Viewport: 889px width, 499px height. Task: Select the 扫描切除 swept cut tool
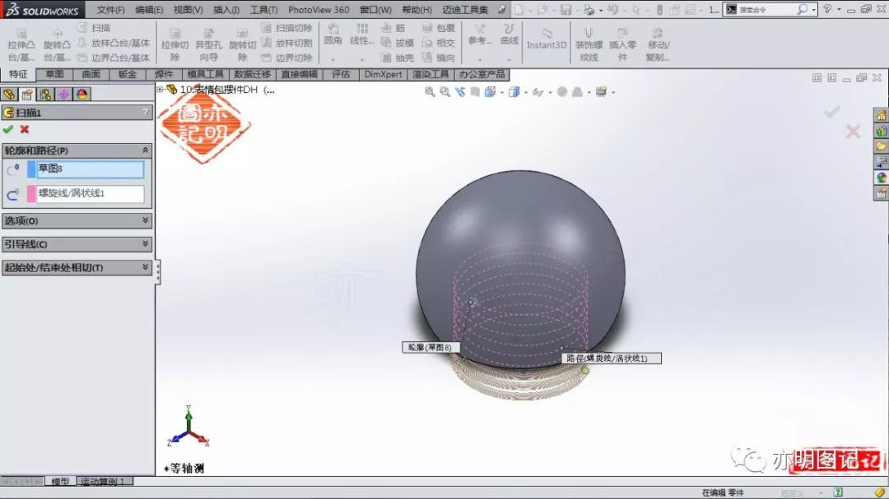pos(287,28)
